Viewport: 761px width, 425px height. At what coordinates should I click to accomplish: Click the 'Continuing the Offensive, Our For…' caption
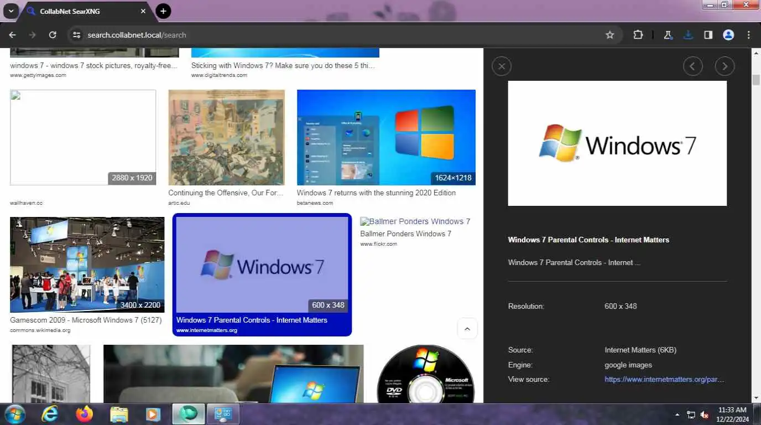(226, 193)
